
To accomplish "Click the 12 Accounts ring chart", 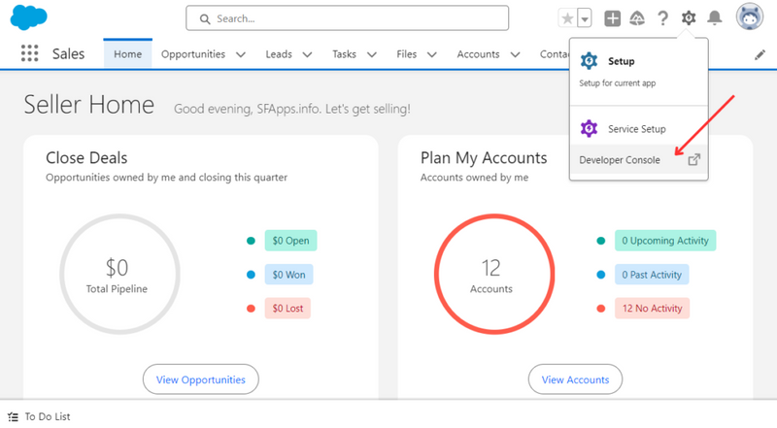I will click(x=494, y=274).
